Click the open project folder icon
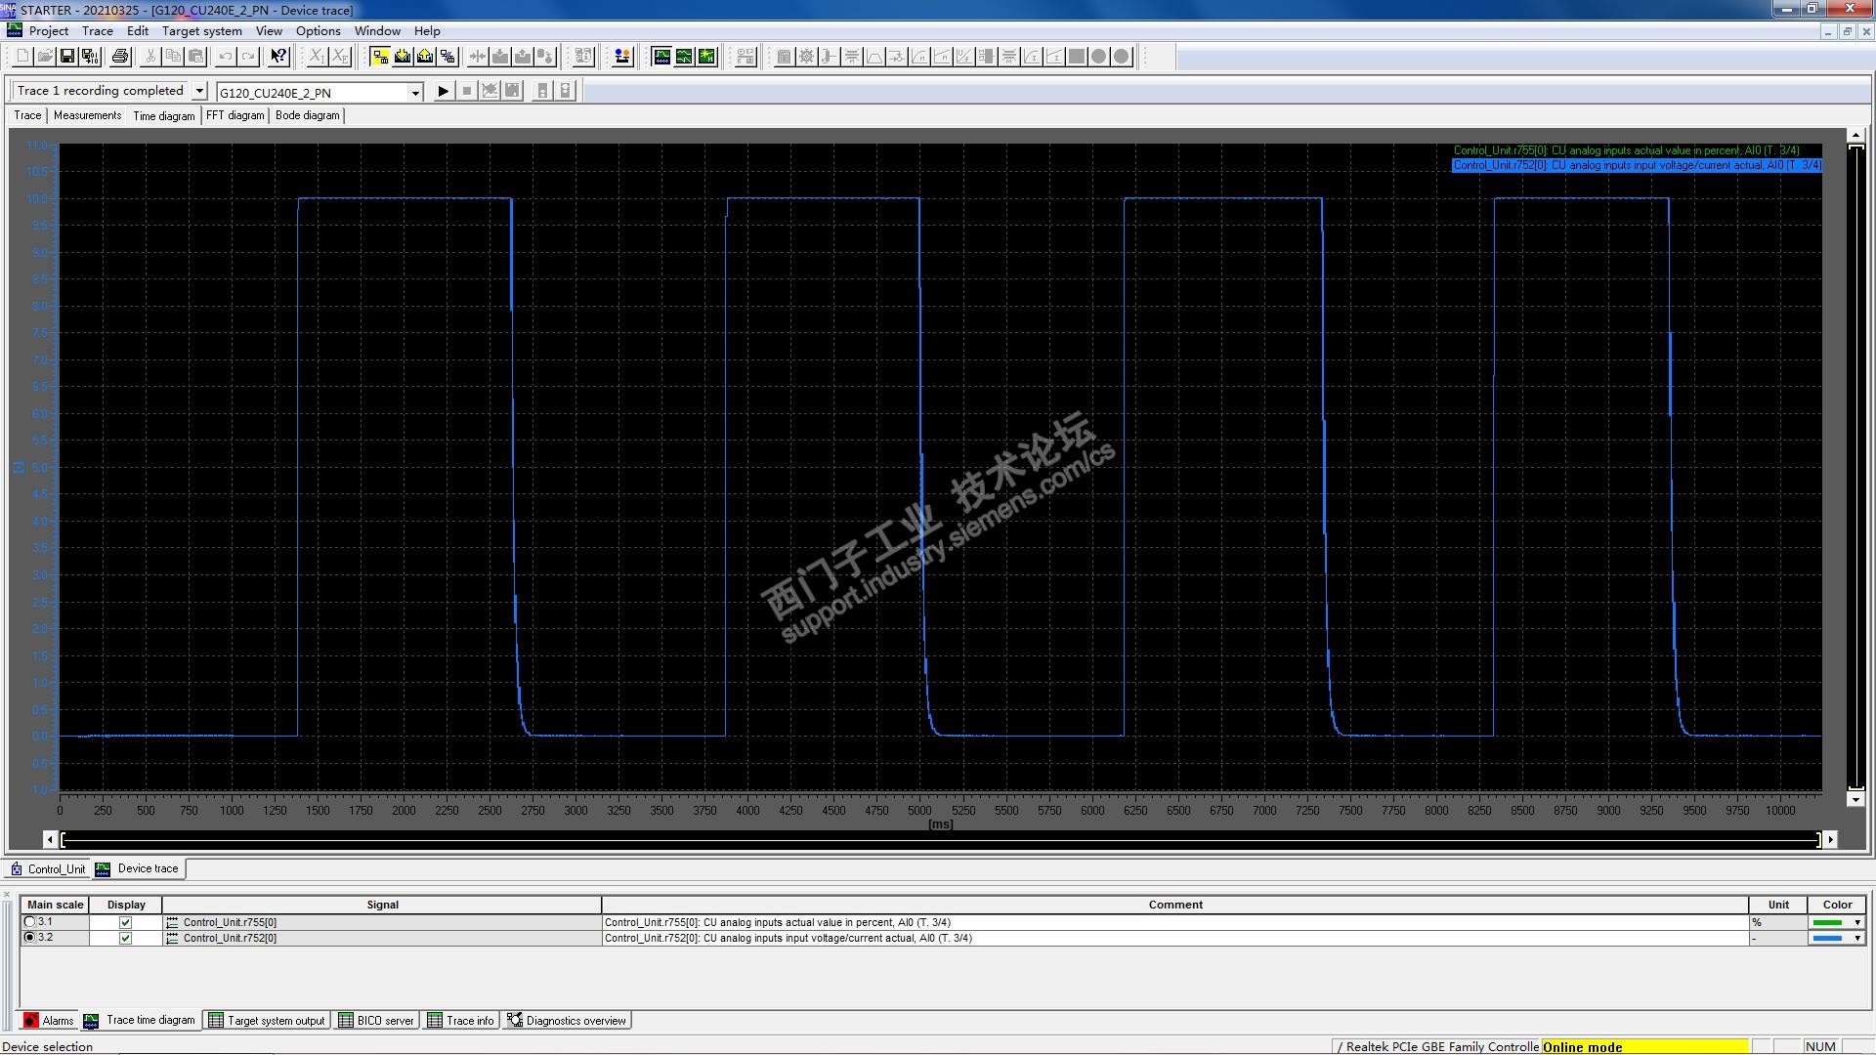 coord(45,57)
